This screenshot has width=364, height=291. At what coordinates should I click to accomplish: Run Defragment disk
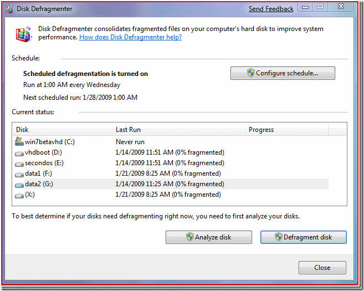point(304,237)
